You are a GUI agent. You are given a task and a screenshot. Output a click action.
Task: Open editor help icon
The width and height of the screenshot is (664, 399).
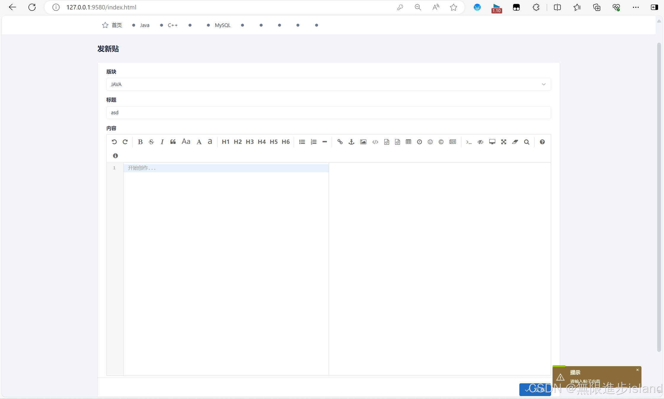click(x=542, y=142)
